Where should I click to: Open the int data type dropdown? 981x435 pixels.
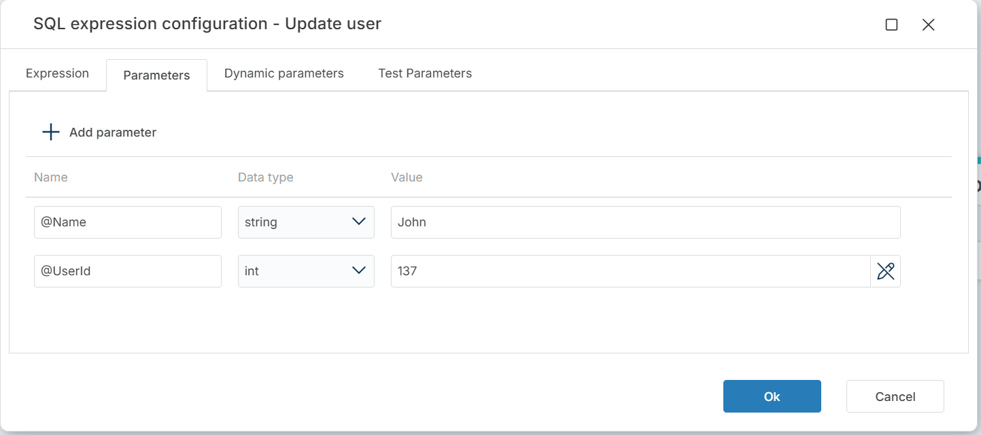(306, 271)
